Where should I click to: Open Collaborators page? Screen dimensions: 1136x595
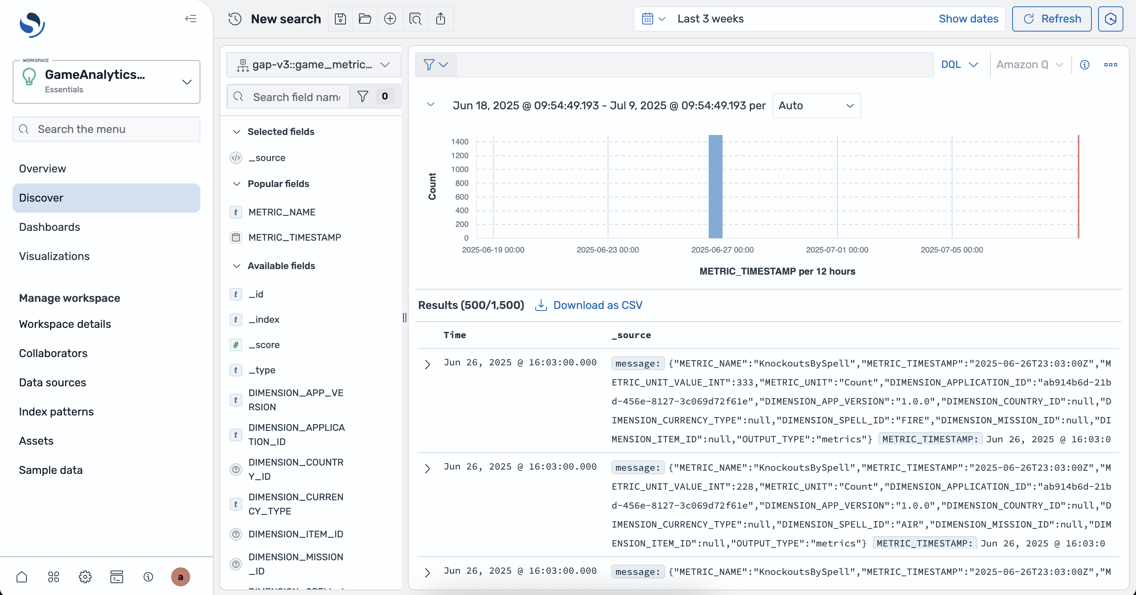point(53,353)
